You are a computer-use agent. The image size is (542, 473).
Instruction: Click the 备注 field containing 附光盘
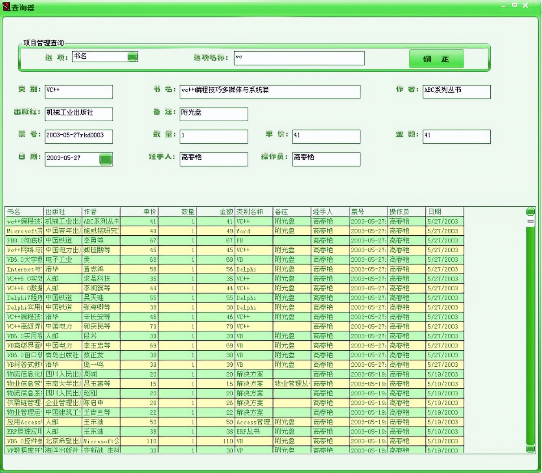pos(214,114)
